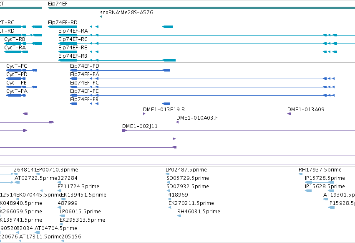Viewport: 355px width, 243px height.
Task: Click the EK139451.5prime label
Action: pyautogui.click(x=84, y=195)
